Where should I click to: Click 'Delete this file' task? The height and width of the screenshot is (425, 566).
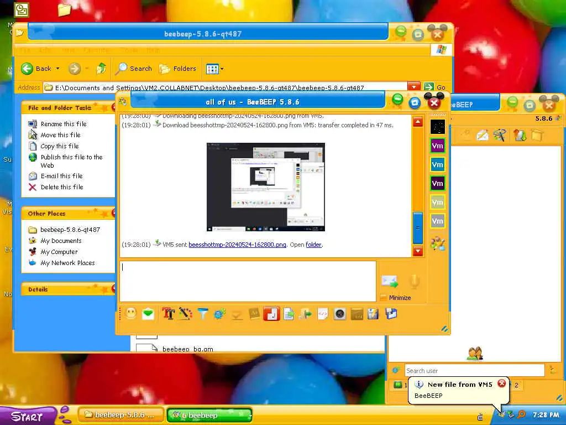click(62, 187)
